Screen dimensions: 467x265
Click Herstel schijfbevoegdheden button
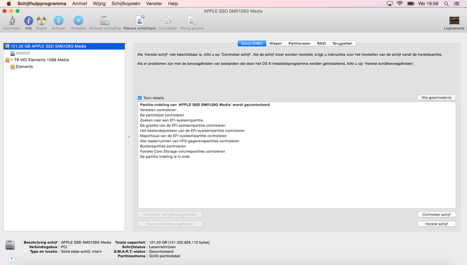click(170, 224)
